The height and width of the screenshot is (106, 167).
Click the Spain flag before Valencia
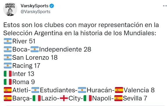[119, 90]
